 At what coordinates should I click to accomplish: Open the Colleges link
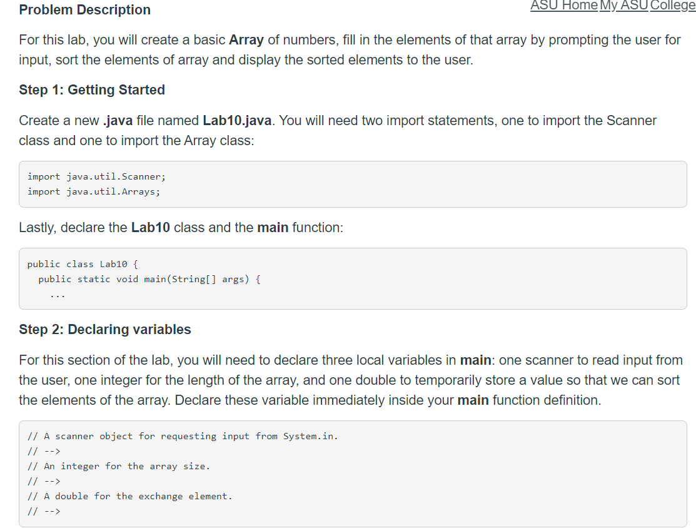[x=672, y=6]
